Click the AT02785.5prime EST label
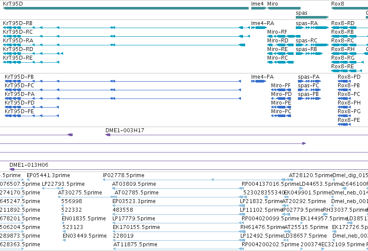Screen dimensions: 368x251 pyautogui.click(x=137, y=193)
